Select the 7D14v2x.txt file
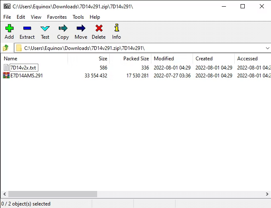The height and width of the screenshot is (208, 271). pos(23,67)
